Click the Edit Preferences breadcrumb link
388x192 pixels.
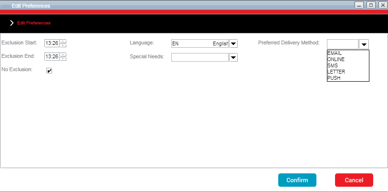pos(34,23)
